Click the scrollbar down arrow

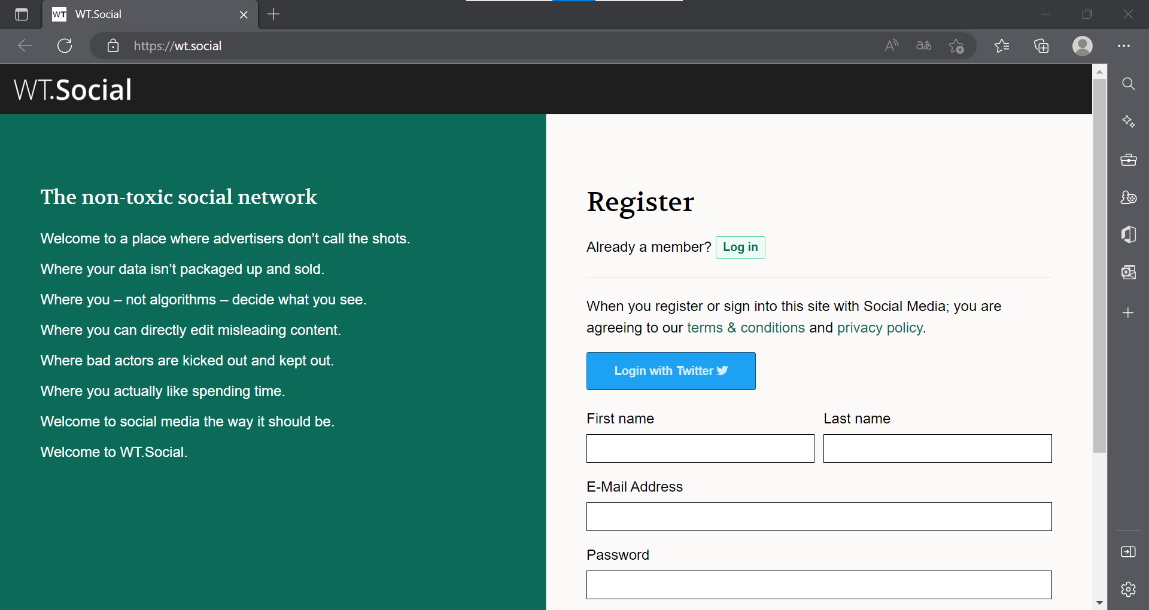click(1099, 603)
